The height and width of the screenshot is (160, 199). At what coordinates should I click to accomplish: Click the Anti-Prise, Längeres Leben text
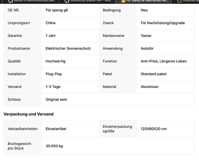(x=163, y=61)
